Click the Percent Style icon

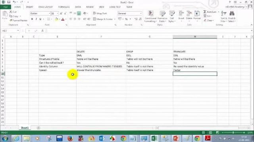tap(126, 19)
